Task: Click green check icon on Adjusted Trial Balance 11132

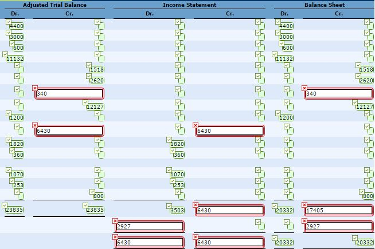Action: [5, 54]
